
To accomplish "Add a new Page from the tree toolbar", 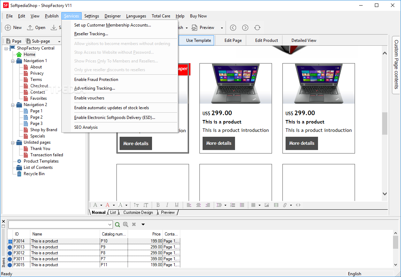I will point(14,41).
